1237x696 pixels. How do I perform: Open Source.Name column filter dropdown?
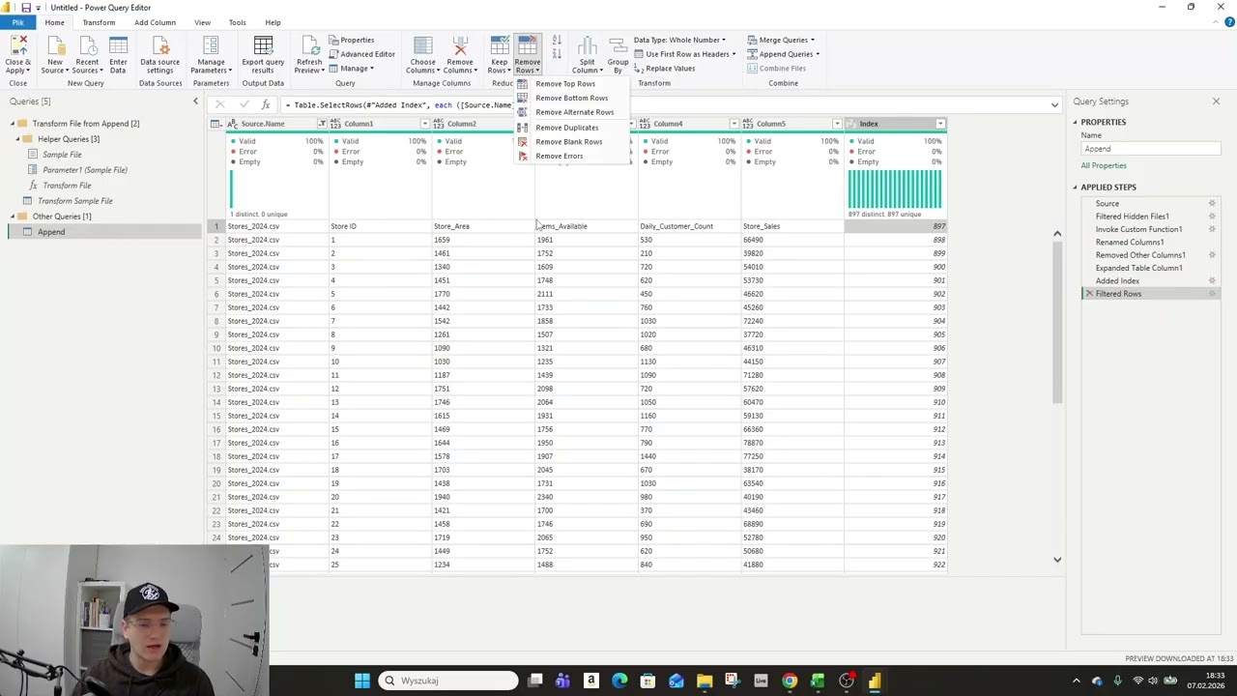pos(321,124)
